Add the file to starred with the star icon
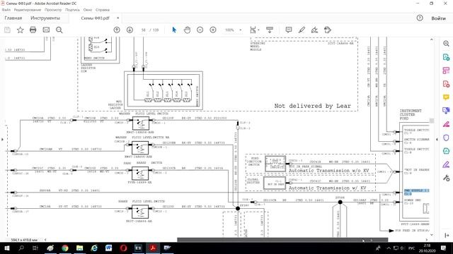 pos(21,30)
